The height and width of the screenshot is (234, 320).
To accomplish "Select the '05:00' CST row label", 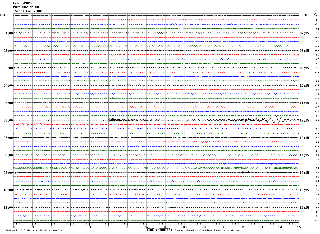I will [8, 103].
